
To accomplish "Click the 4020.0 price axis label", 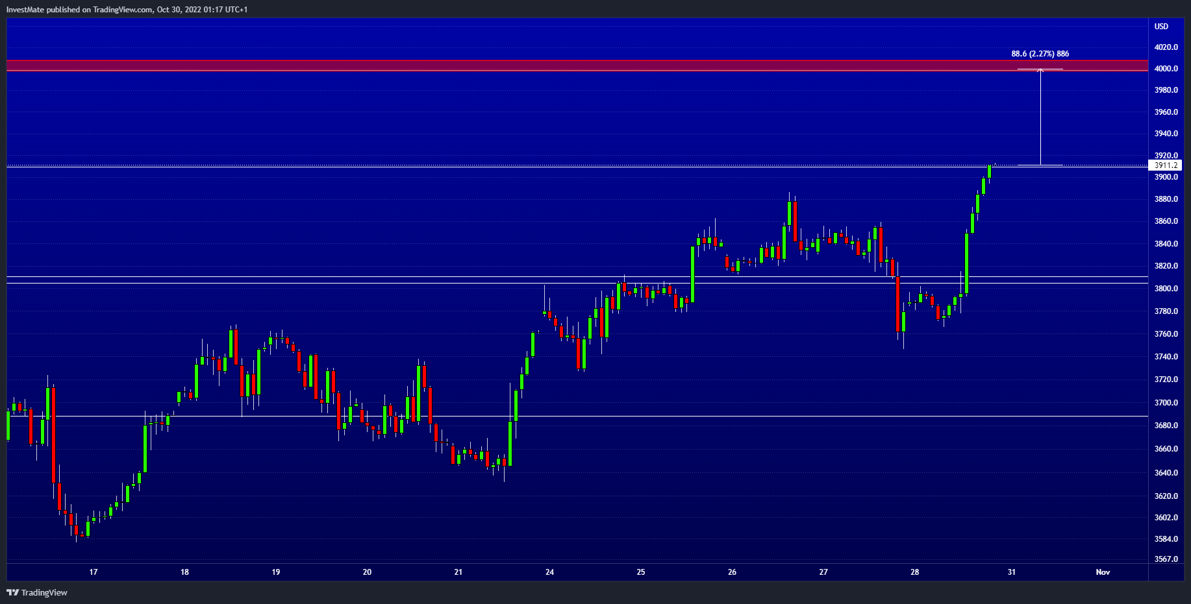I will coord(1166,47).
